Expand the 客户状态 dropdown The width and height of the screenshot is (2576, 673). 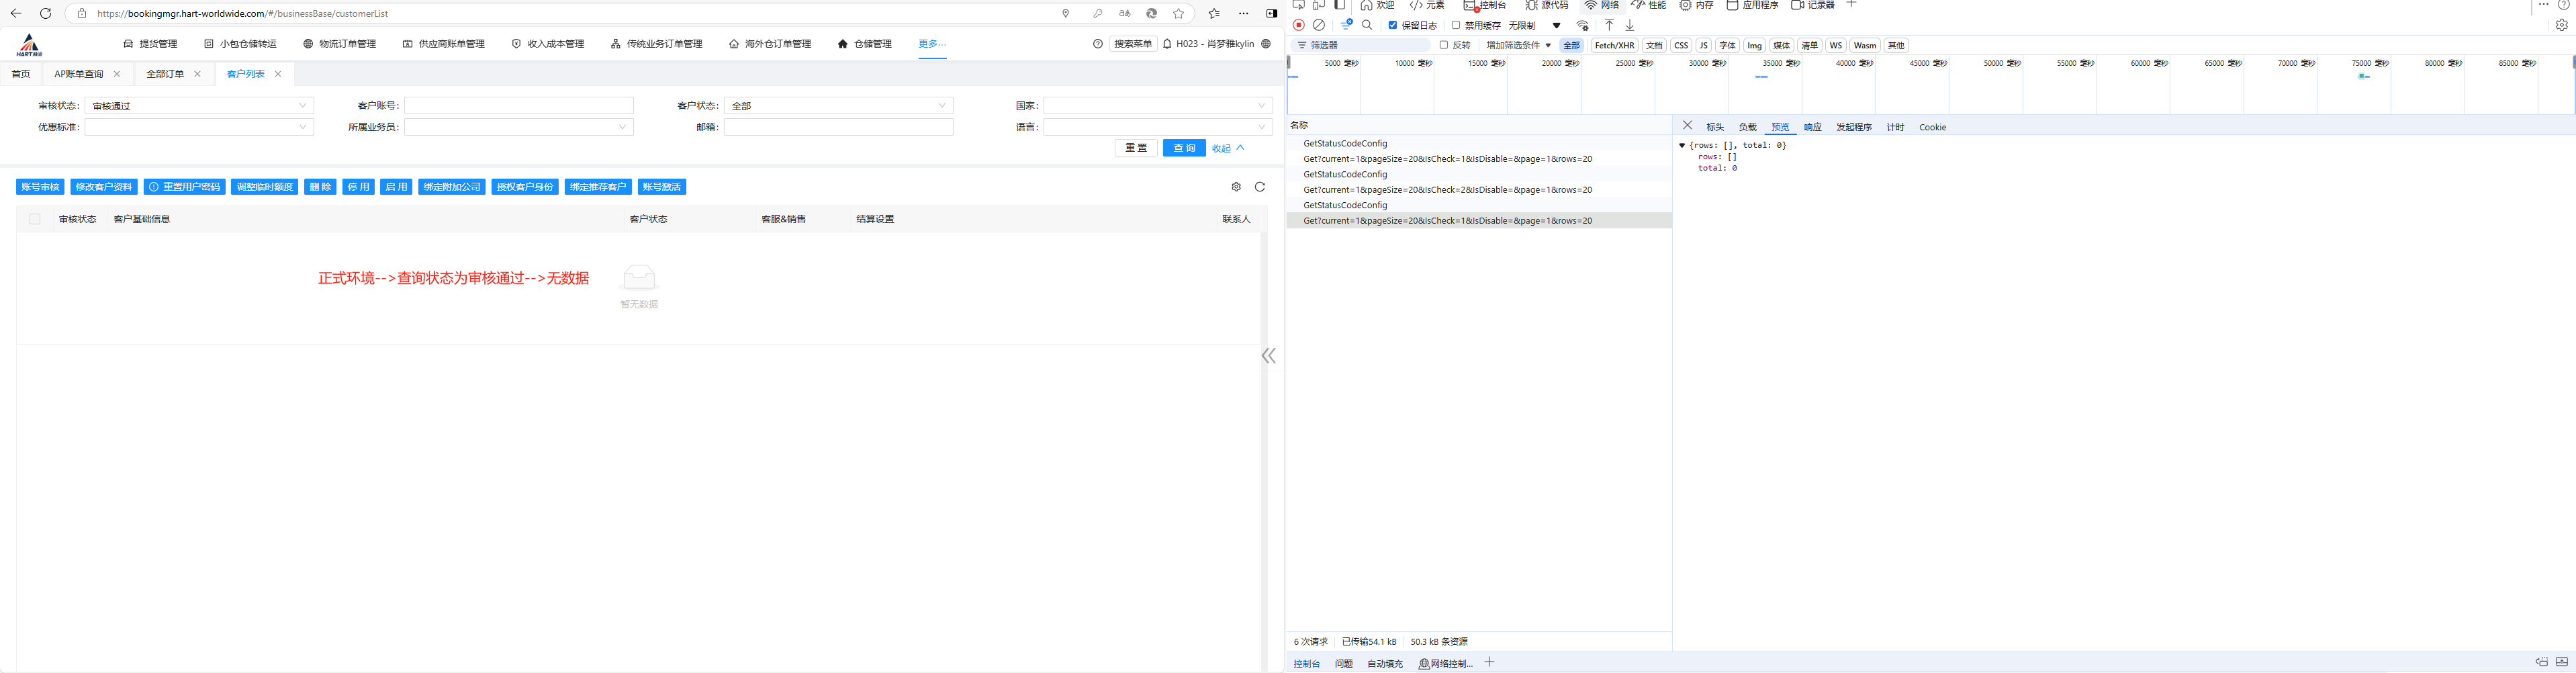click(x=838, y=106)
